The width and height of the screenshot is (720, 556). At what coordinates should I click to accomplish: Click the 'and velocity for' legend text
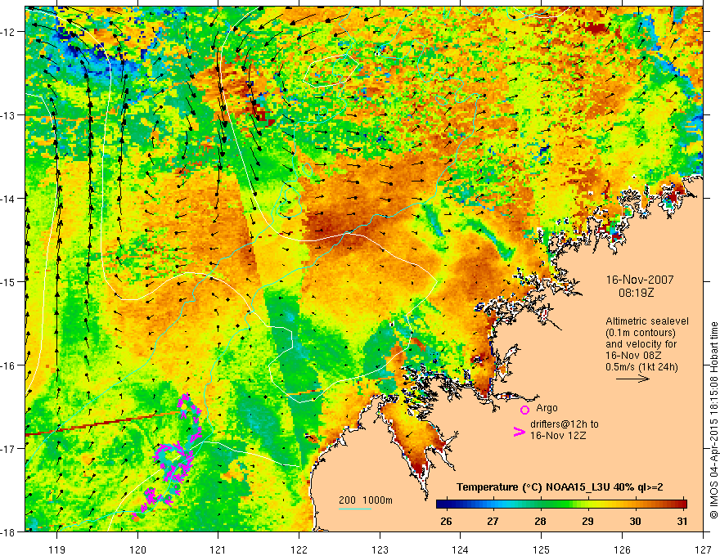pyautogui.click(x=641, y=344)
